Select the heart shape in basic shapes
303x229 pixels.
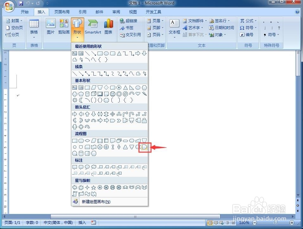click(x=138, y=94)
